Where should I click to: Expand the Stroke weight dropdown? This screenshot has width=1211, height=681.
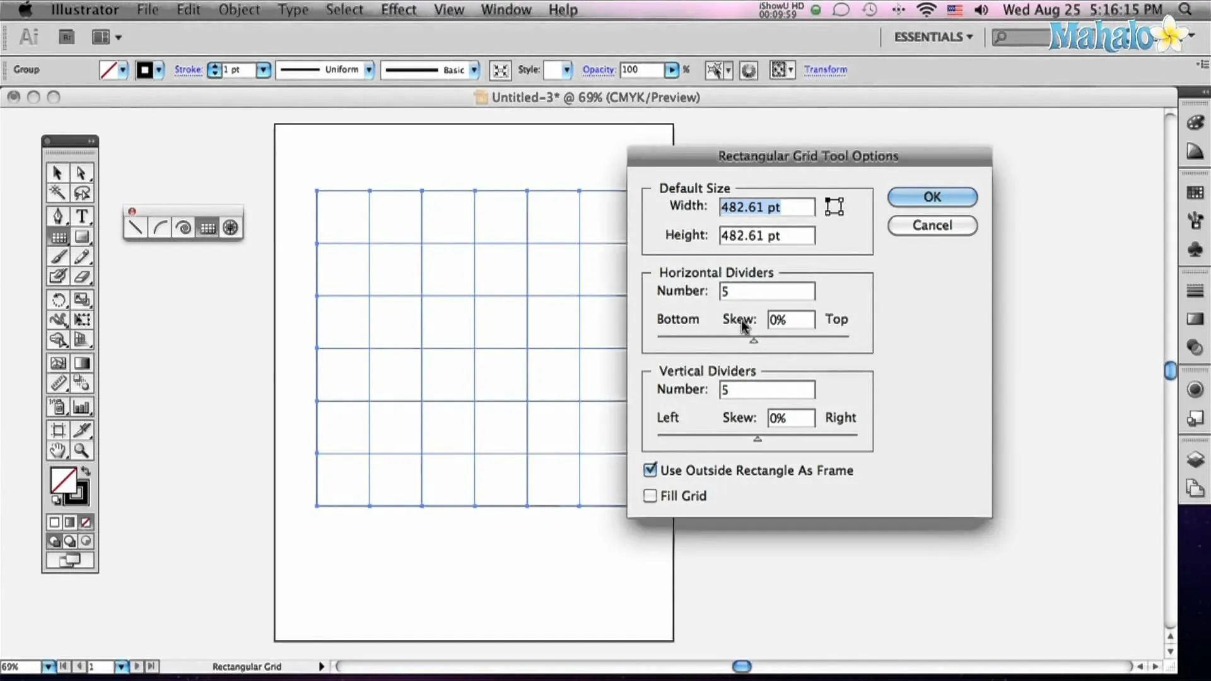coord(264,70)
